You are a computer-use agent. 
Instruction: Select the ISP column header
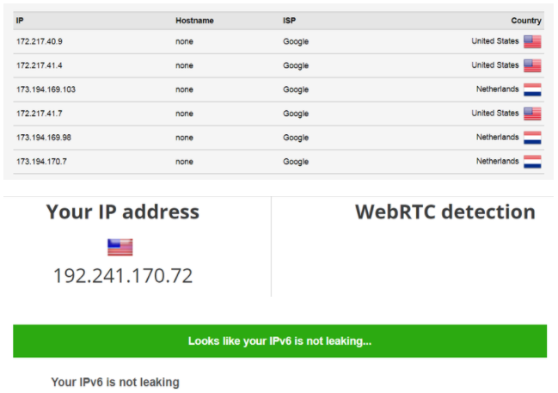[290, 21]
